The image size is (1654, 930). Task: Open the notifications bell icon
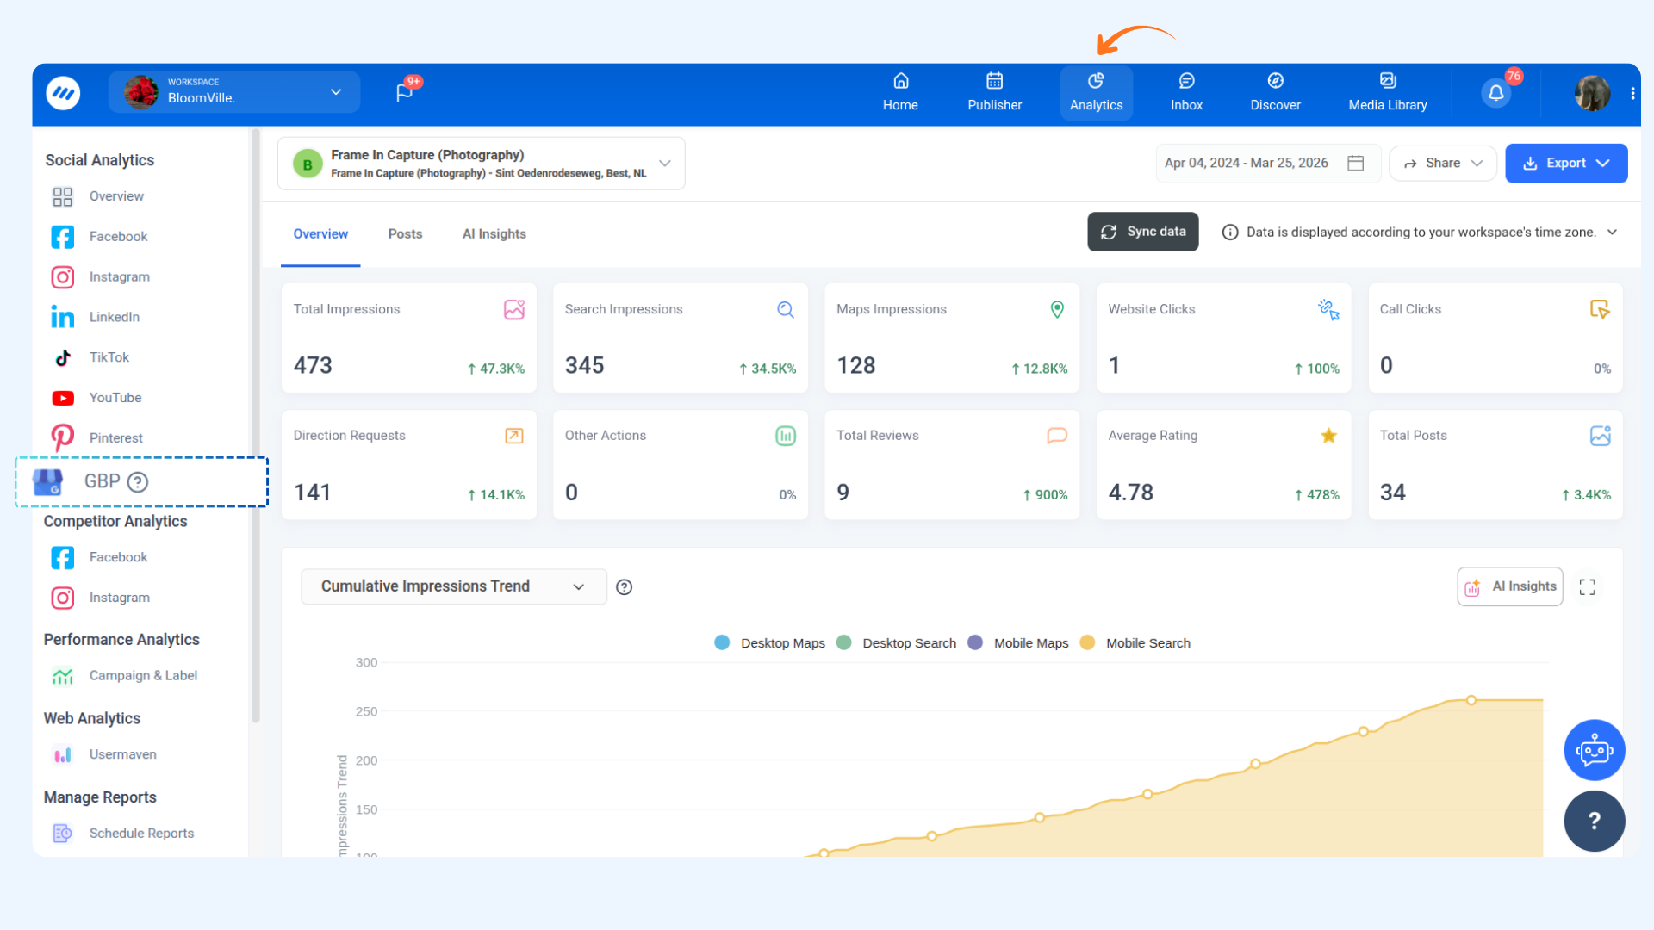point(1495,93)
